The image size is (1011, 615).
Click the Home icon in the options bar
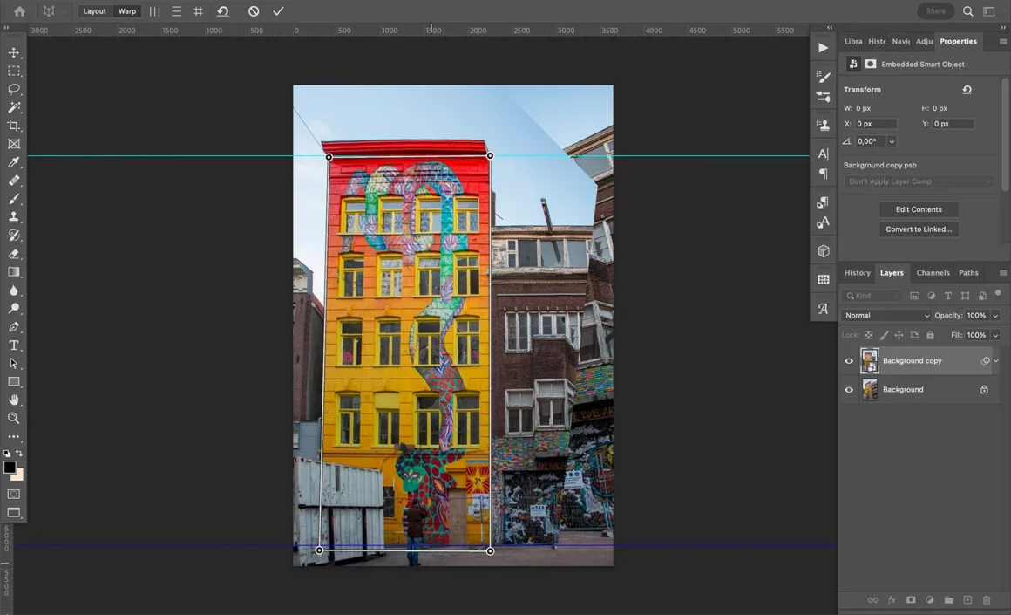tap(19, 11)
